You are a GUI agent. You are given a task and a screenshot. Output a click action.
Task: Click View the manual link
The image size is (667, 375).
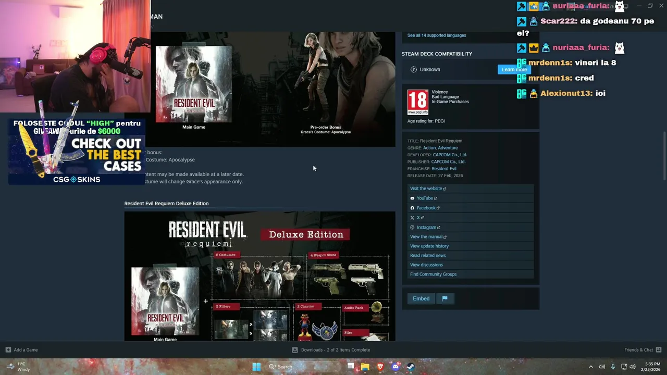coord(428,237)
